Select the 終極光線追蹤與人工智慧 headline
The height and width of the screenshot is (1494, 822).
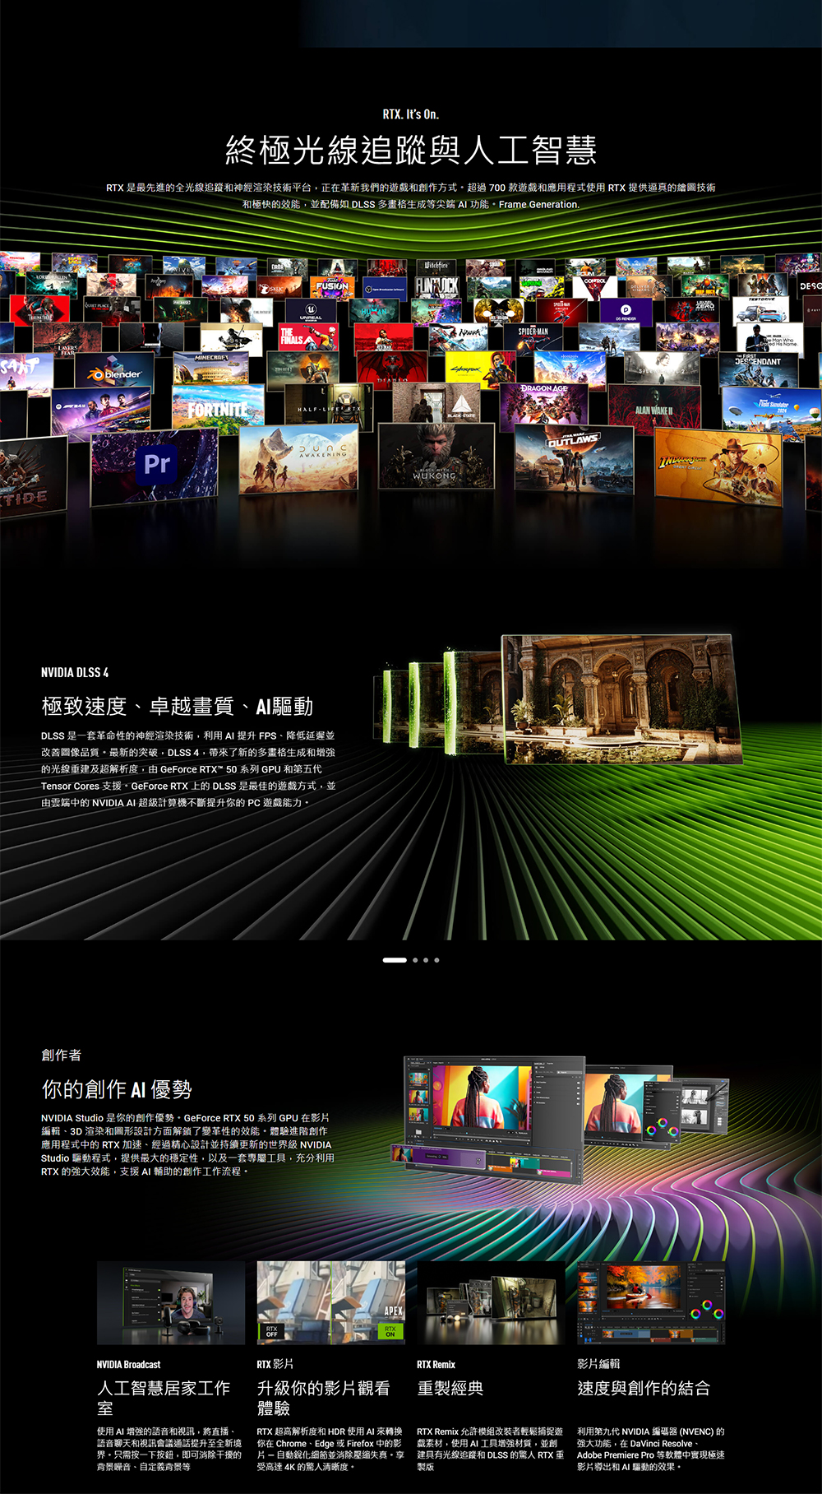click(x=411, y=150)
